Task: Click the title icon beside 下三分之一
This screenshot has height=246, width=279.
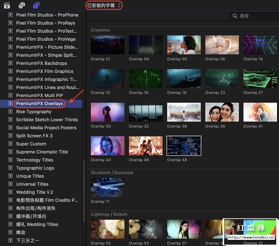Action: click(10, 240)
